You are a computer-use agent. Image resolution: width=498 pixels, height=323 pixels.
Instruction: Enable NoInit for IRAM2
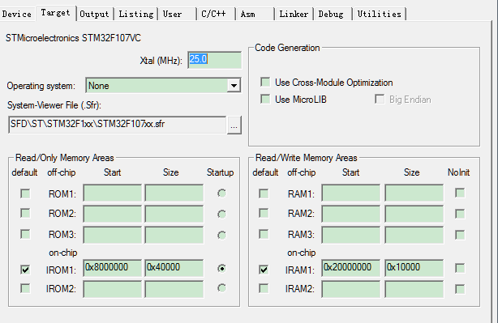coord(460,289)
